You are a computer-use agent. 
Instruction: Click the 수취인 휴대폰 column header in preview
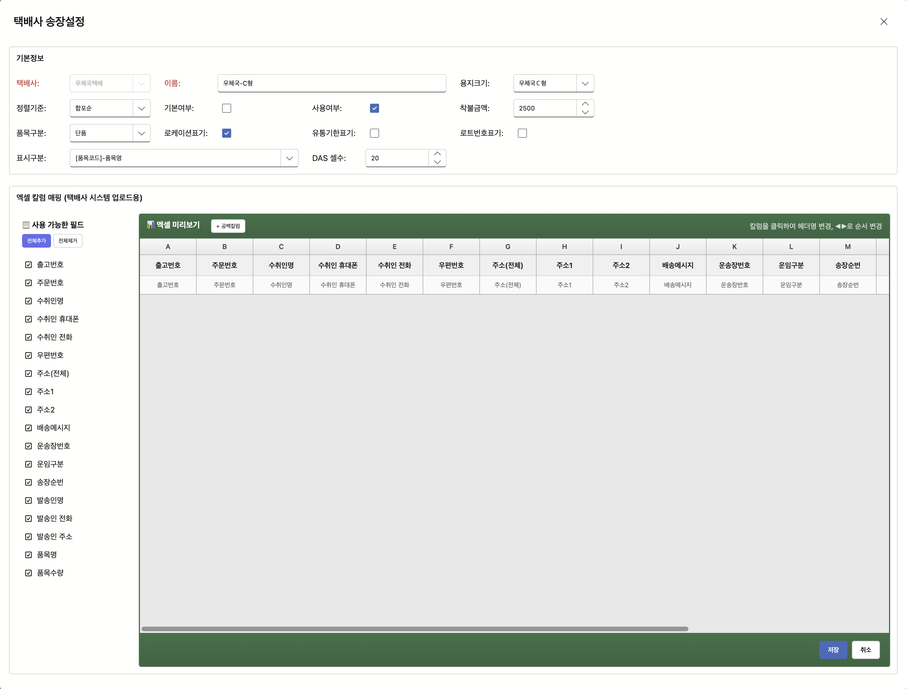(x=337, y=265)
